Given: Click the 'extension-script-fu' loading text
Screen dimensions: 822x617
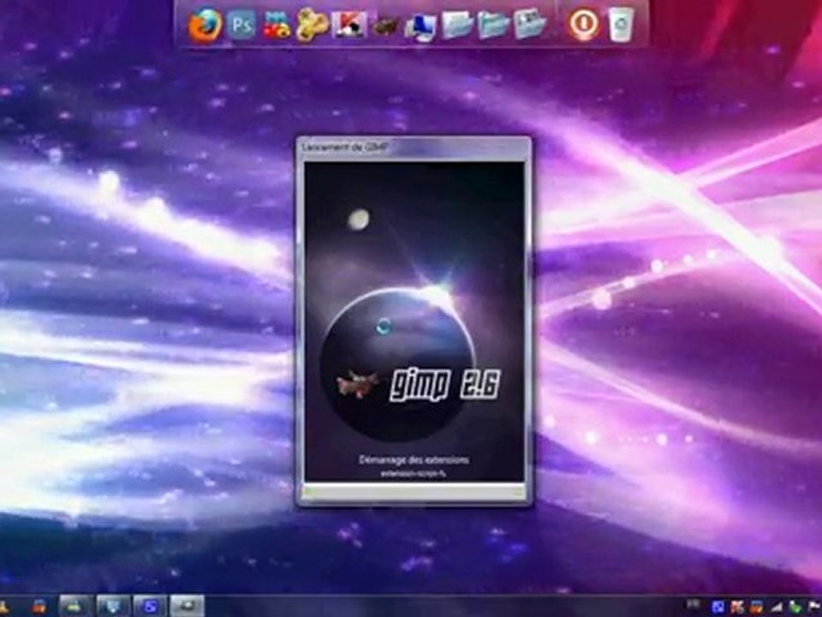Looking at the screenshot, I should pyautogui.click(x=414, y=473).
